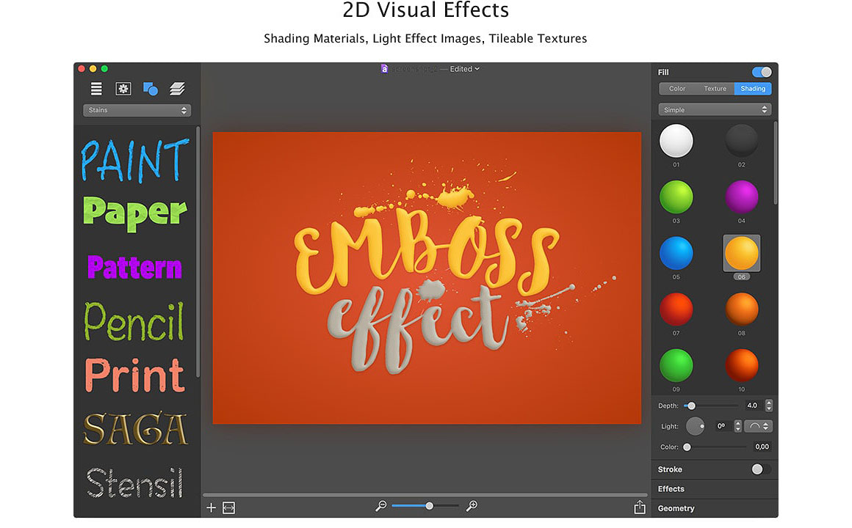The height and width of the screenshot is (528, 852).
Task: Select dark orange shading material 10
Action: [x=741, y=365]
